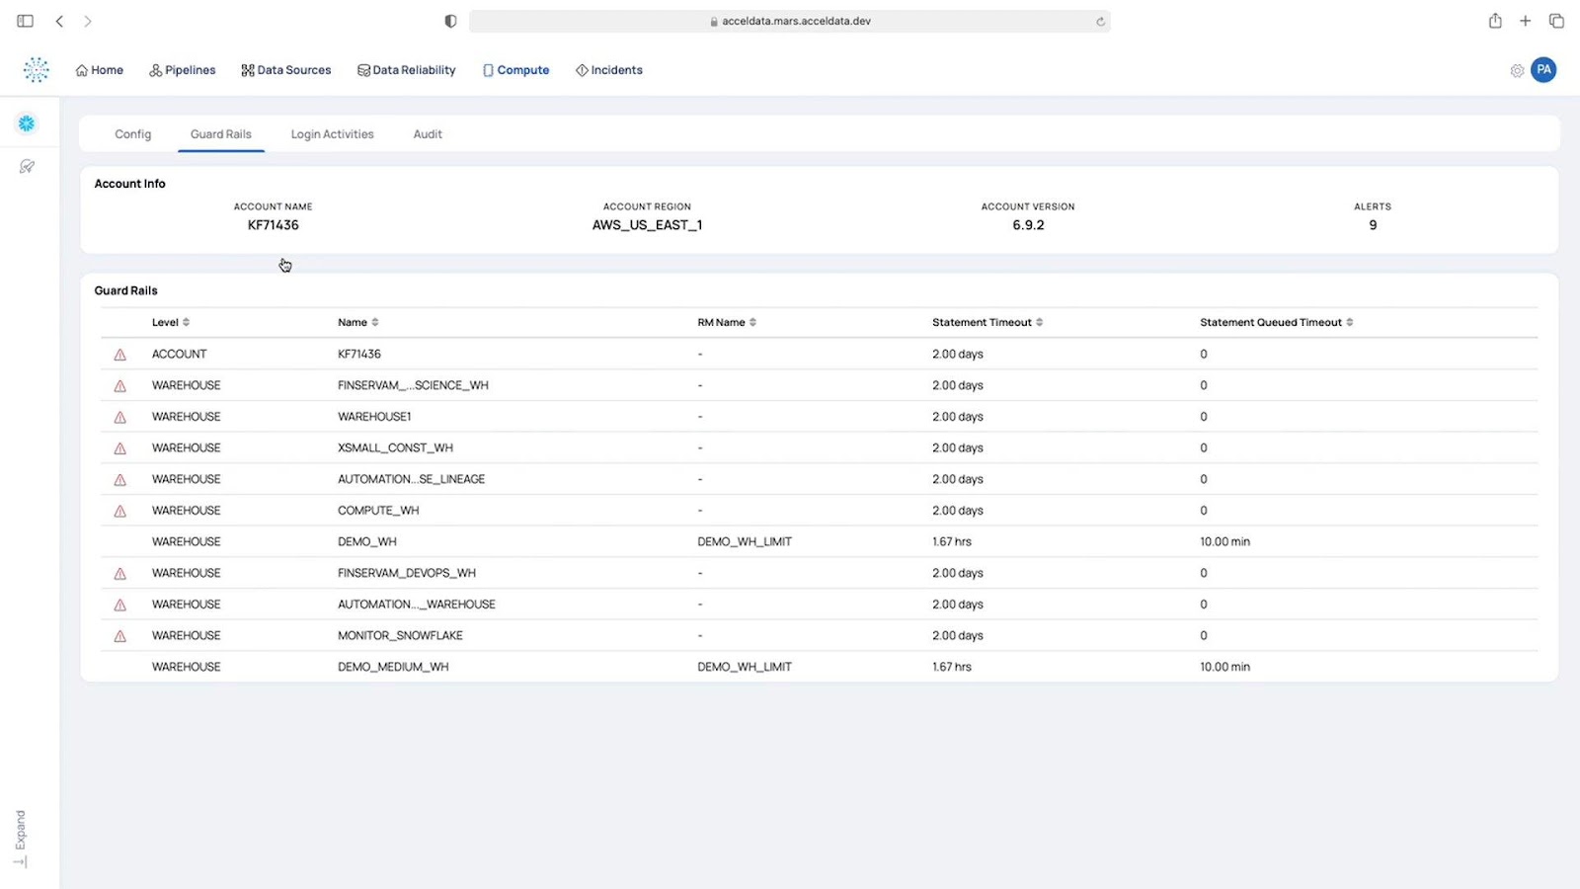Screen dimensions: 1580x889
Task: Click the WAREHOUSE1 name cell
Action: point(374,417)
